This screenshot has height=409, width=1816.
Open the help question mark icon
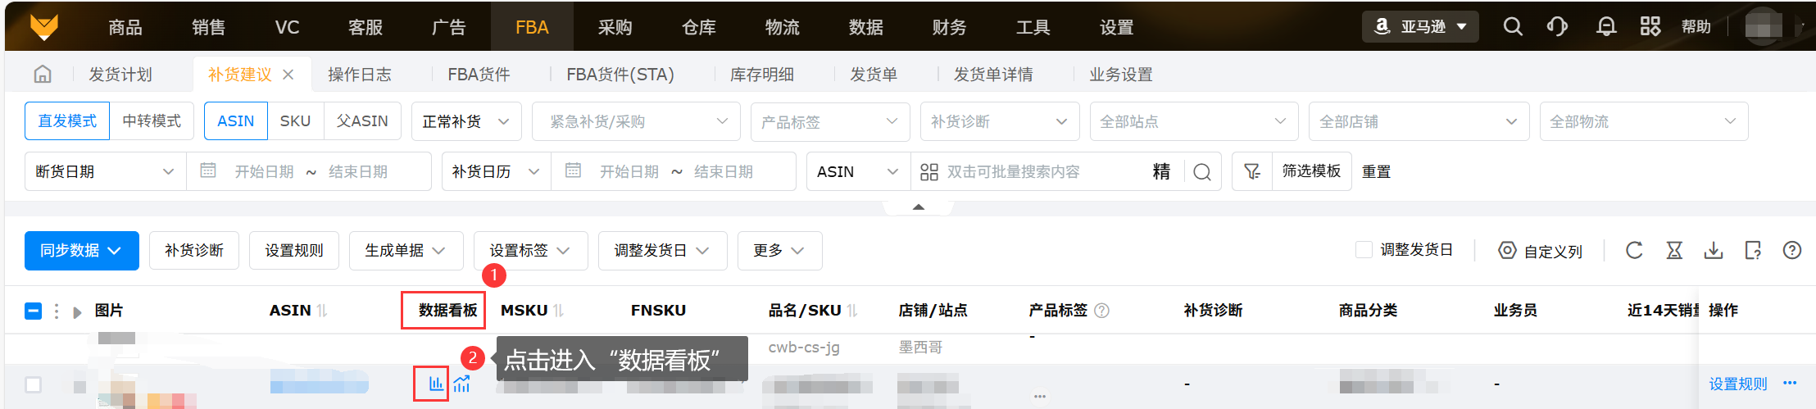click(x=1792, y=251)
